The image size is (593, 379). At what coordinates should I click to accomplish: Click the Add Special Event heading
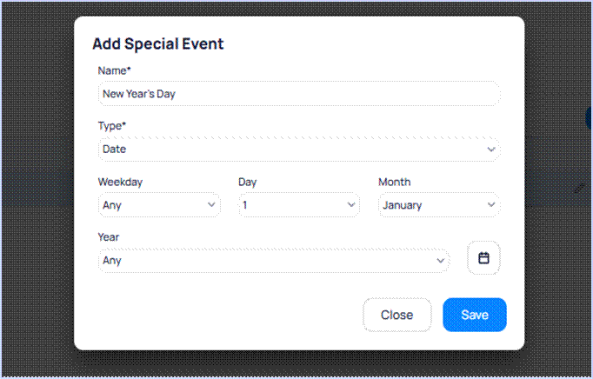(158, 43)
